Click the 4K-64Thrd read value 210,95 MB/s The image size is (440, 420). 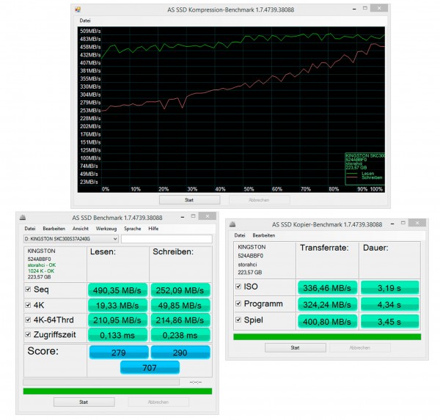click(117, 320)
